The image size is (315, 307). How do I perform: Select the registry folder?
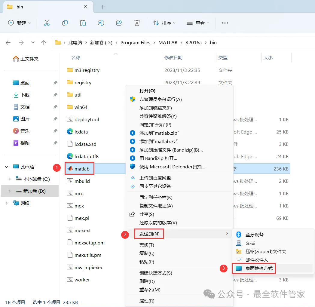pyautogui.click(x=79, y=82)
